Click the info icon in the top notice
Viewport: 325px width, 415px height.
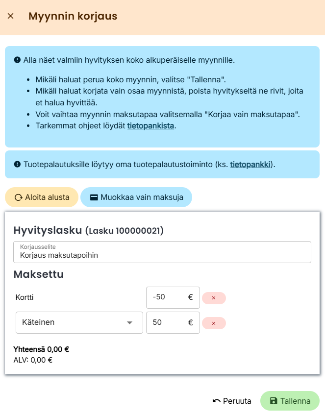coord(18,61)
